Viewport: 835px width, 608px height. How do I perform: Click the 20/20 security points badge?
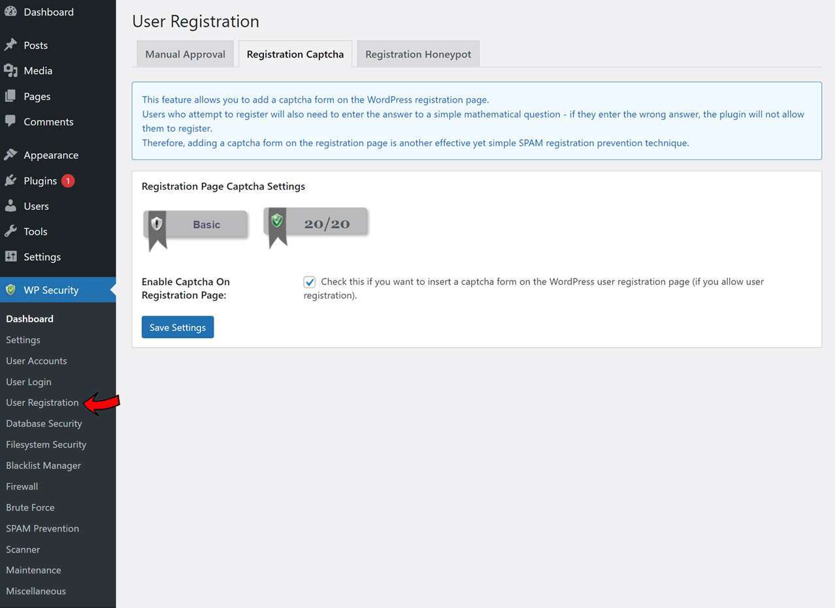pos(316,227)
